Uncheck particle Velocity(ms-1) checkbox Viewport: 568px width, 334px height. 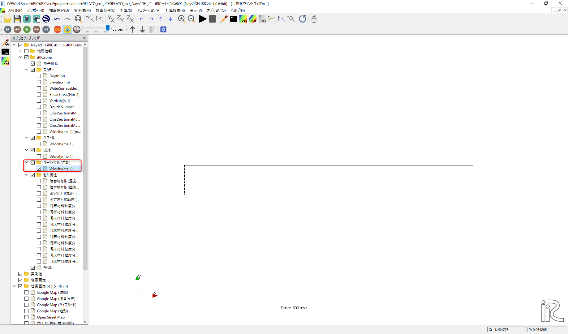39,169
